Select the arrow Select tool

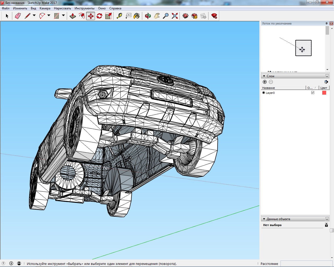[x=7, y=16]
